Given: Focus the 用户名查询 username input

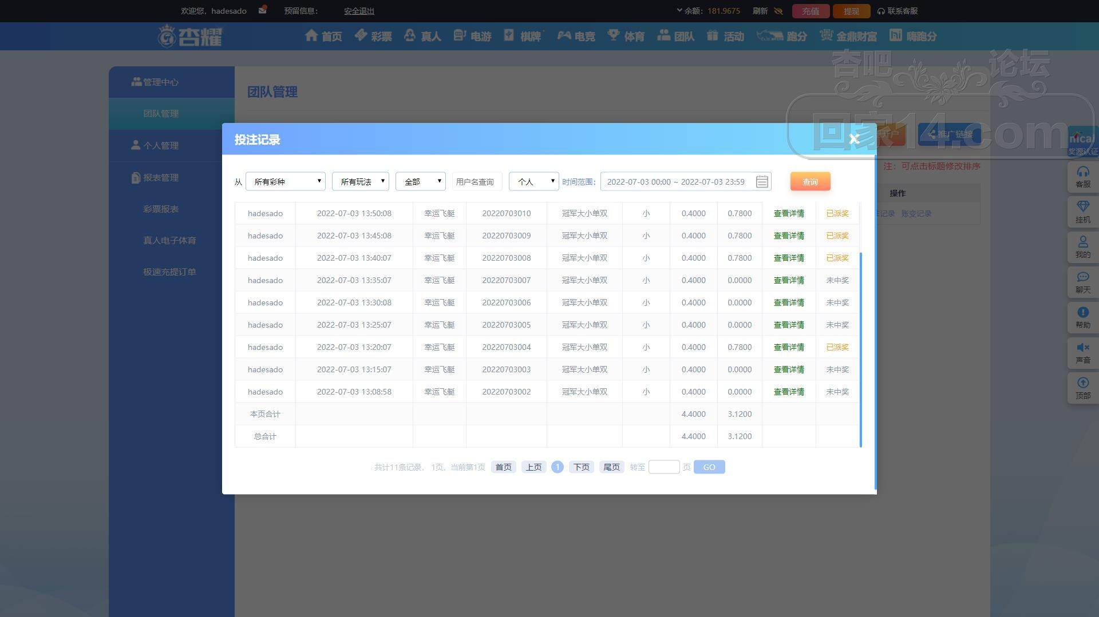Looking at the screenshot, I should click(x=477, y=181).
